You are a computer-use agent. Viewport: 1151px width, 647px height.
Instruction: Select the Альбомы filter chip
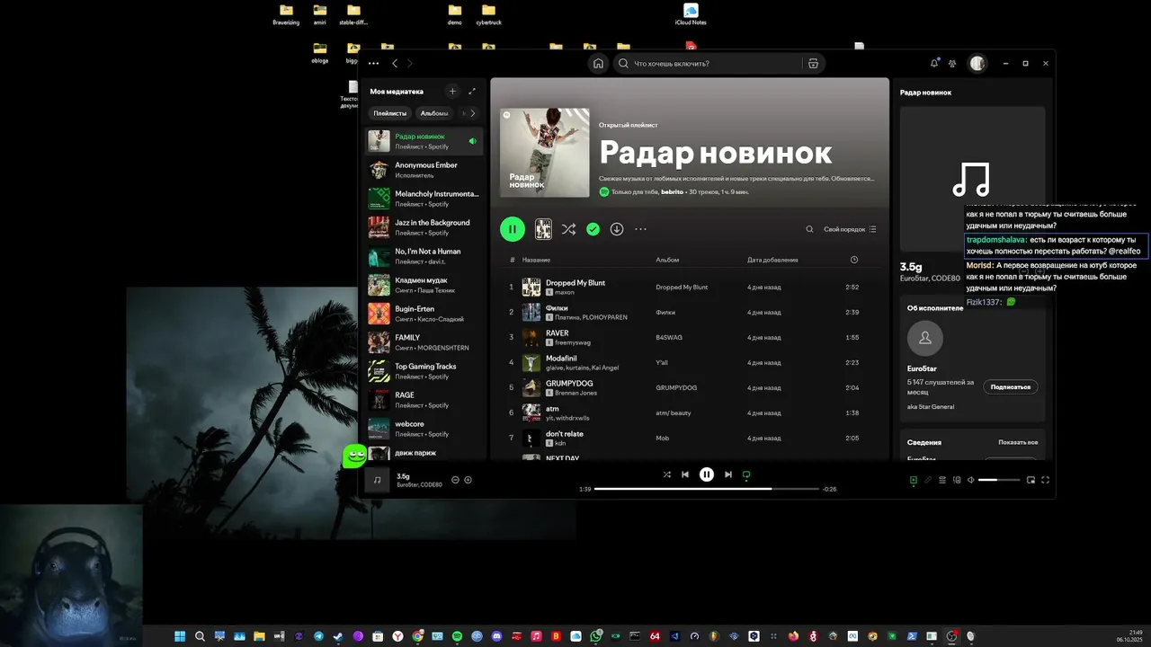[x=434, y=113]
